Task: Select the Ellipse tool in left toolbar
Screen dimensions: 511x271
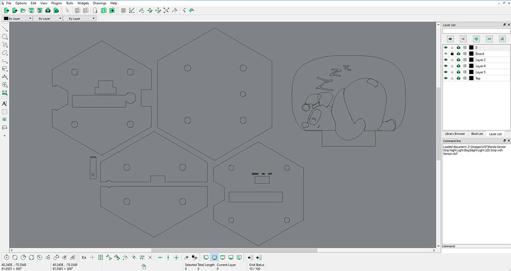Action: tap(5, 53)
